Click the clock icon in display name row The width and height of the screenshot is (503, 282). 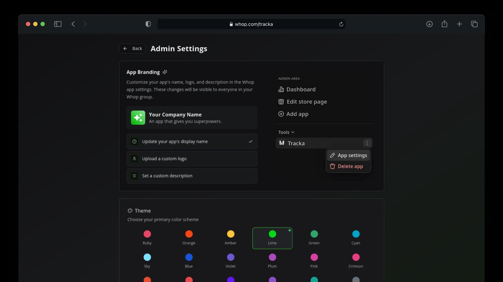click(x=134, y=141)
